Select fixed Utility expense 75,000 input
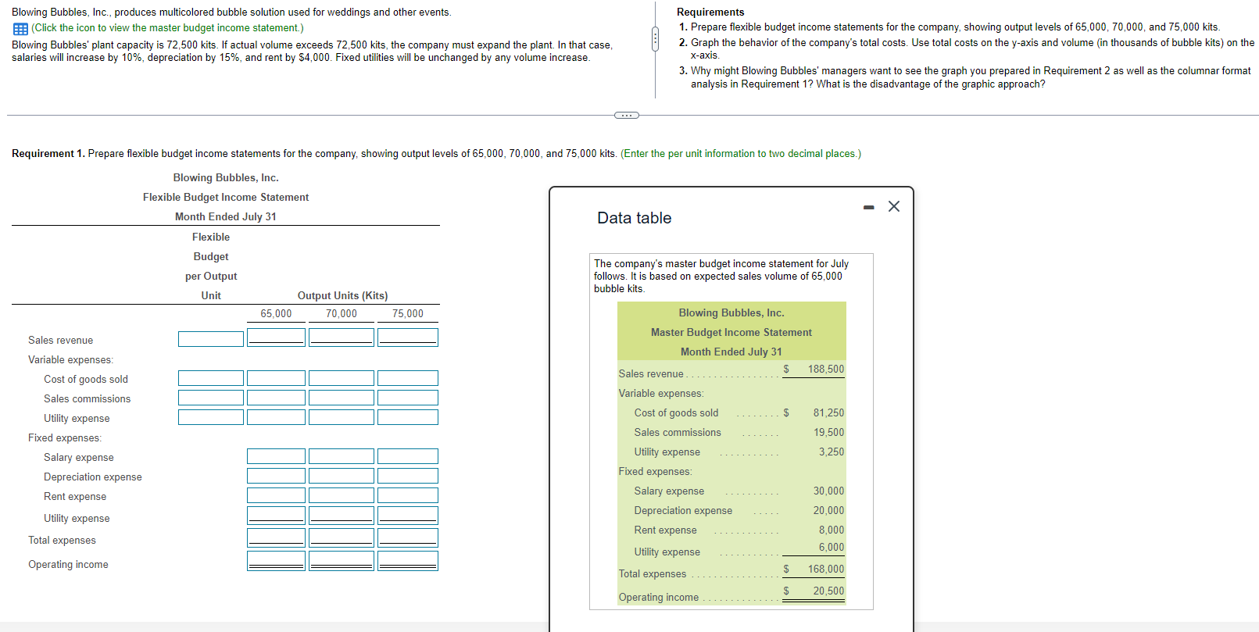Viewport: 1259px width, 632px height. click(x=408, y=516)
